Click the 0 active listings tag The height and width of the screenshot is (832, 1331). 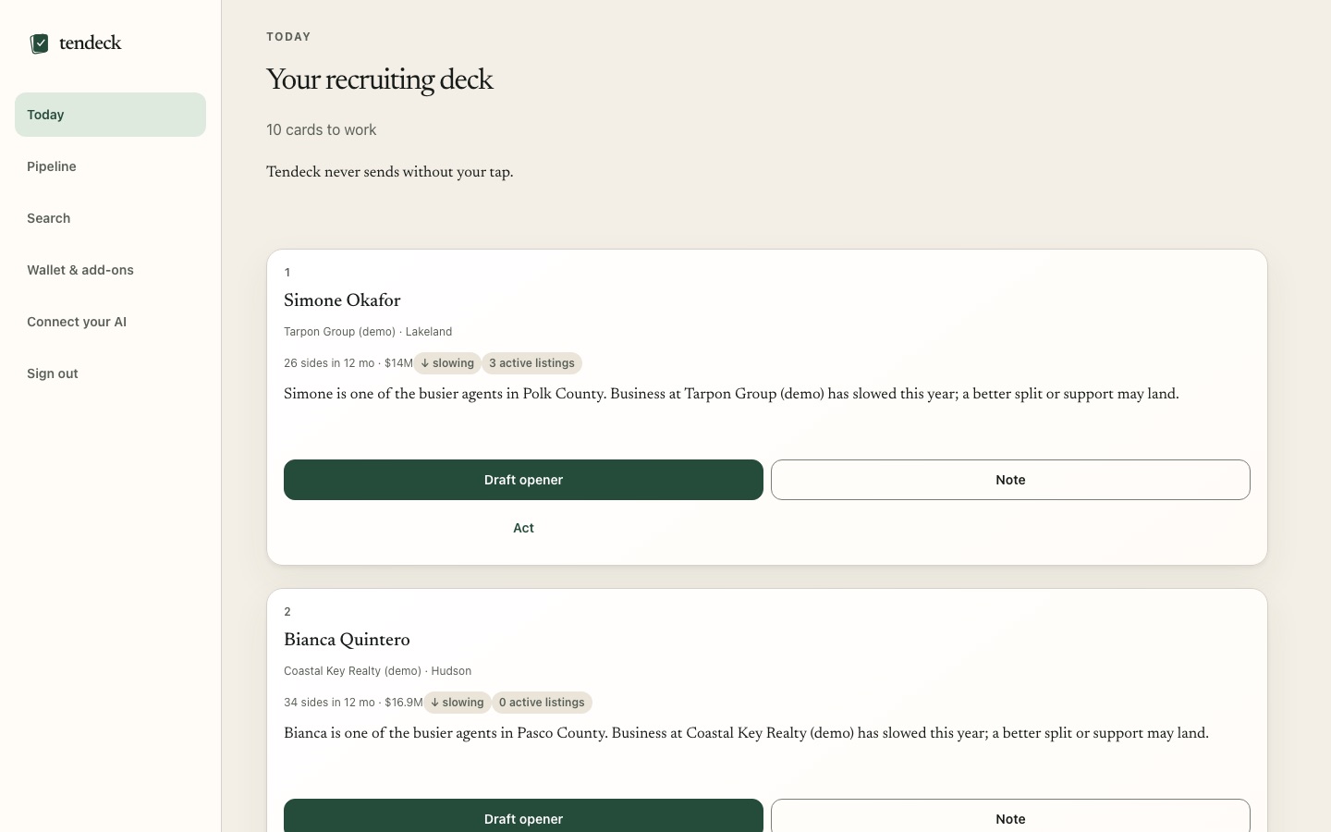tap(542, 703)
